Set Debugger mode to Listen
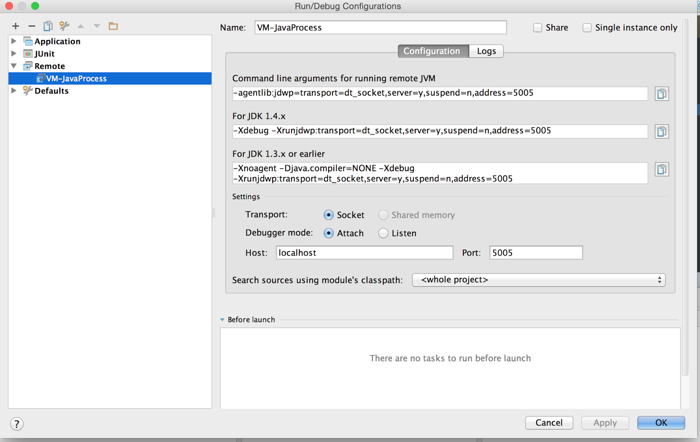The image size is (700, 442). click(383, 233)
